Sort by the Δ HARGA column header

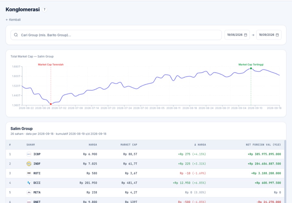(200, 145)
